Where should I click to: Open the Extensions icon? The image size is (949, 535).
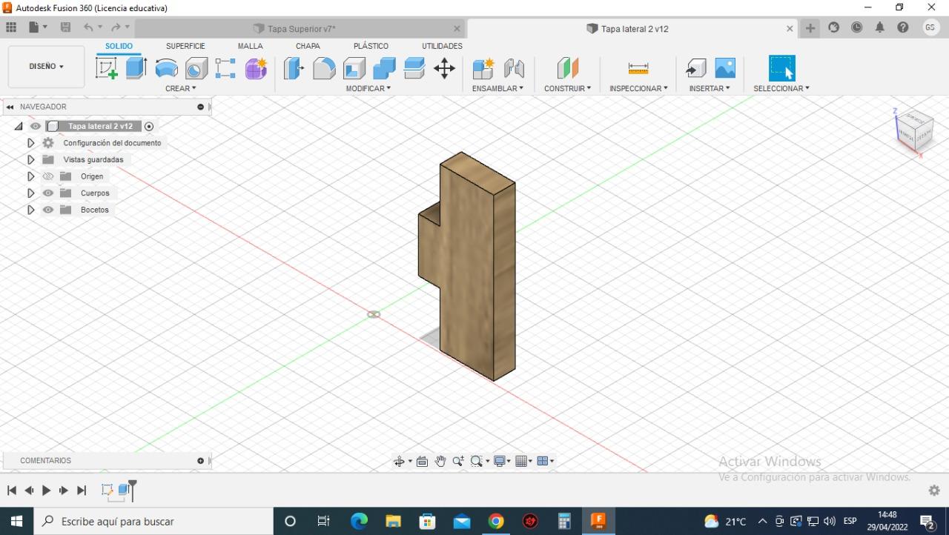point(833,27)
